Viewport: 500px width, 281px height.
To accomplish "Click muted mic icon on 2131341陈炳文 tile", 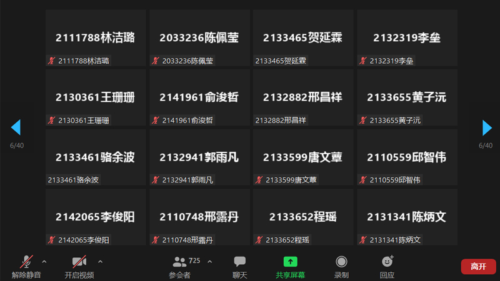I will (x=363, y=240).
